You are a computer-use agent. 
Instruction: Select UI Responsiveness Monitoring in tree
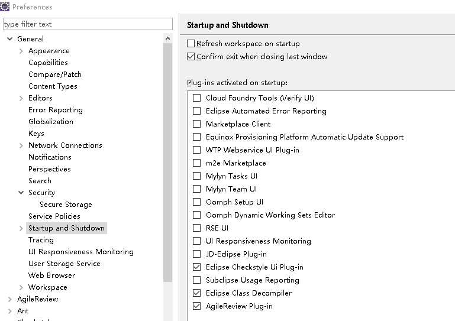coord(81,252)
